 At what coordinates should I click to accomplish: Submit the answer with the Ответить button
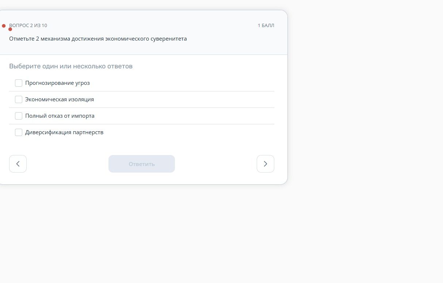point(142,164)
